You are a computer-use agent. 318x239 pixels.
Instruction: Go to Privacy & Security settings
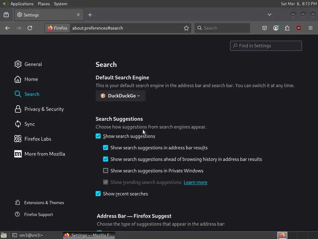pyautogui.click(x=44, y=109)
